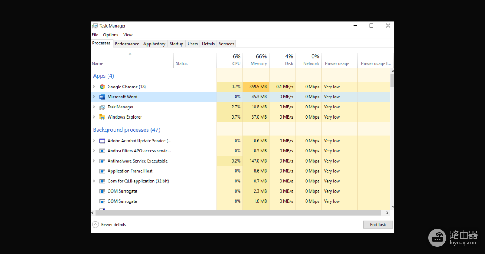Open the Options menu
Image resolution: width=485 pixels, height=254 pixels.
(111, 35)
